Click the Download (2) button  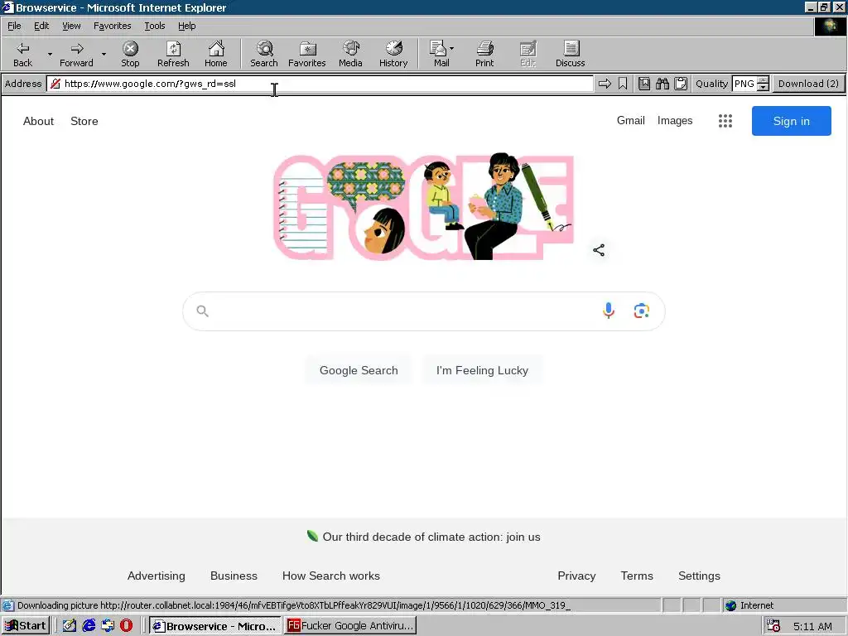click(808, 84)
